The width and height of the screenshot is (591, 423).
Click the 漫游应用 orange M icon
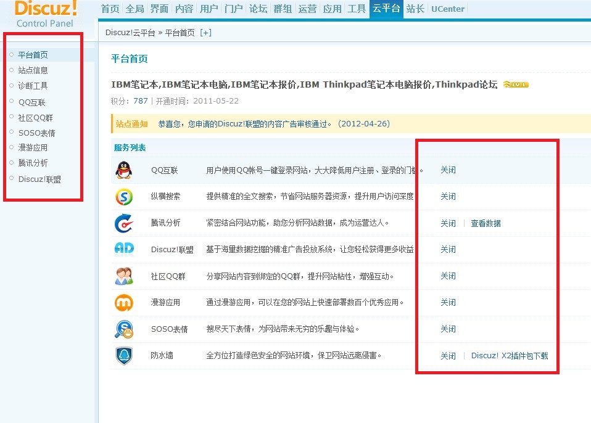(124, 303)
